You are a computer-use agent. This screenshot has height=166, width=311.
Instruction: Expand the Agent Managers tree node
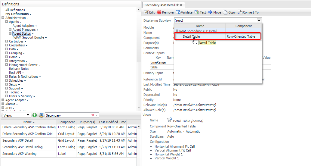pos(10,30)
